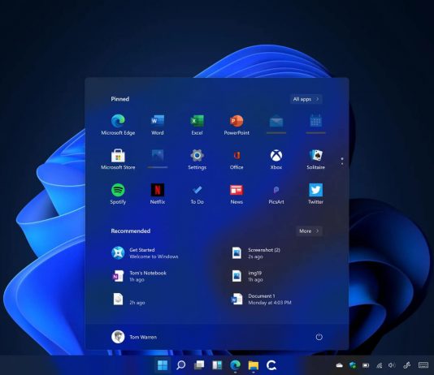This screenshot has height=375, width=434.
Task: Open Widgets panel from the taskbar
Action: 217,365
